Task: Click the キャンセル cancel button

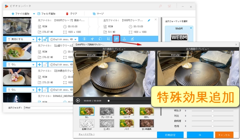Action: click(224, 135)
